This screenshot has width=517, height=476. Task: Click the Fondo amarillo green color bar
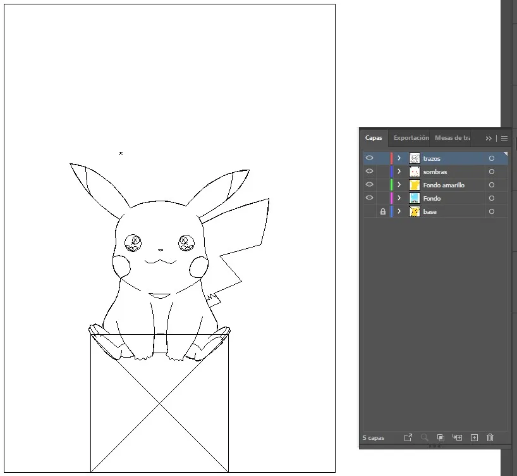point(391,185)
